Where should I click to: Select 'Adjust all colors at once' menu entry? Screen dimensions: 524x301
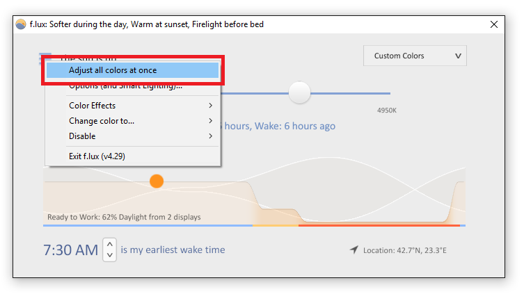[x=133, y=70]
